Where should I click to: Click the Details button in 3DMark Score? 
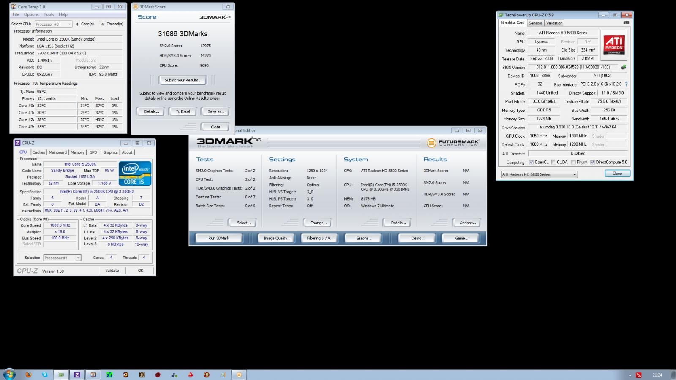coord(151,111)
